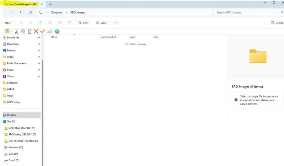
Task: Unpin the Downloads folder from Quick access
Action: (x=39, y=38)
